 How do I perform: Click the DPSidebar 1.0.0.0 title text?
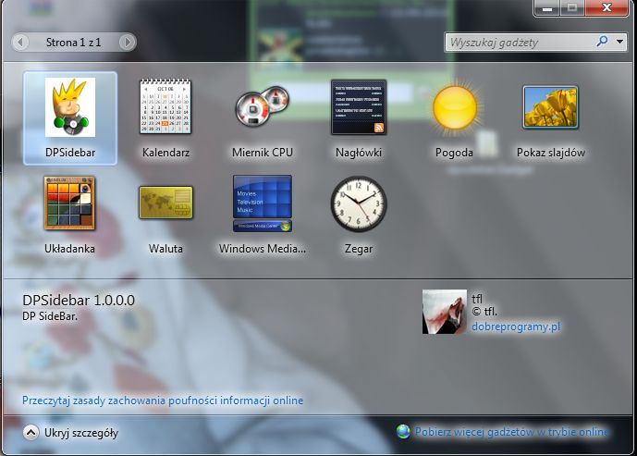[x=79, y=301]
